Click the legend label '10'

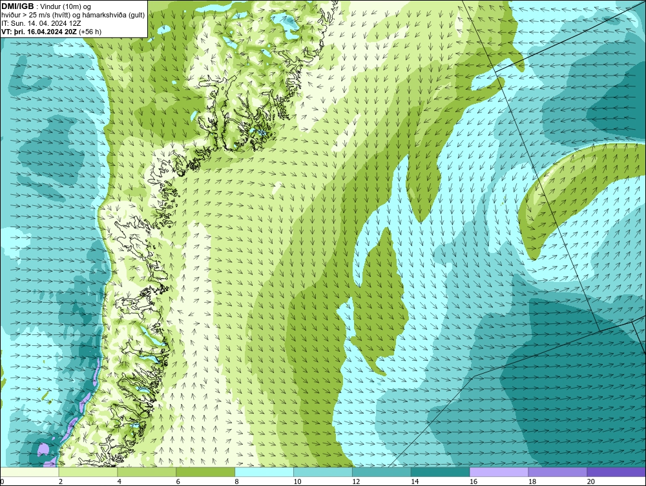[297, 481]
